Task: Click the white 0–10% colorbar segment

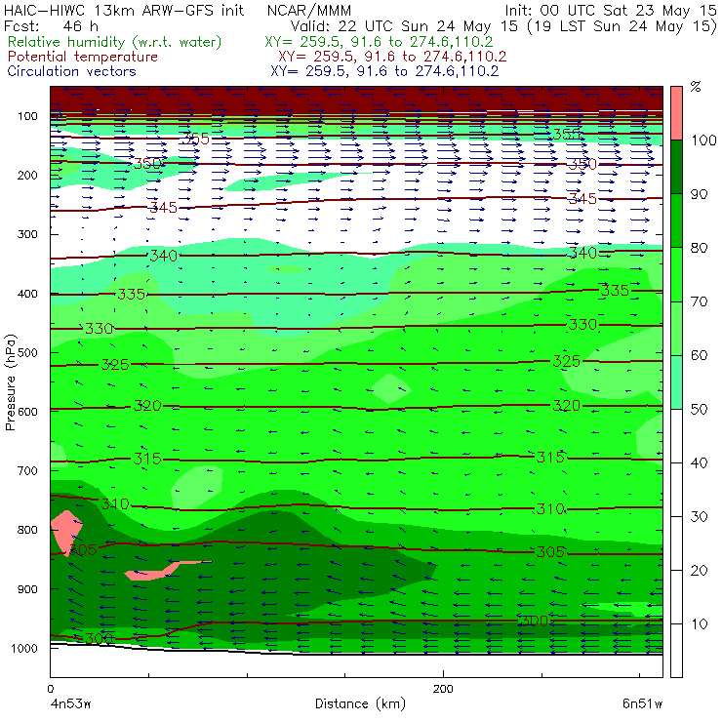Action: click(676, 651)
